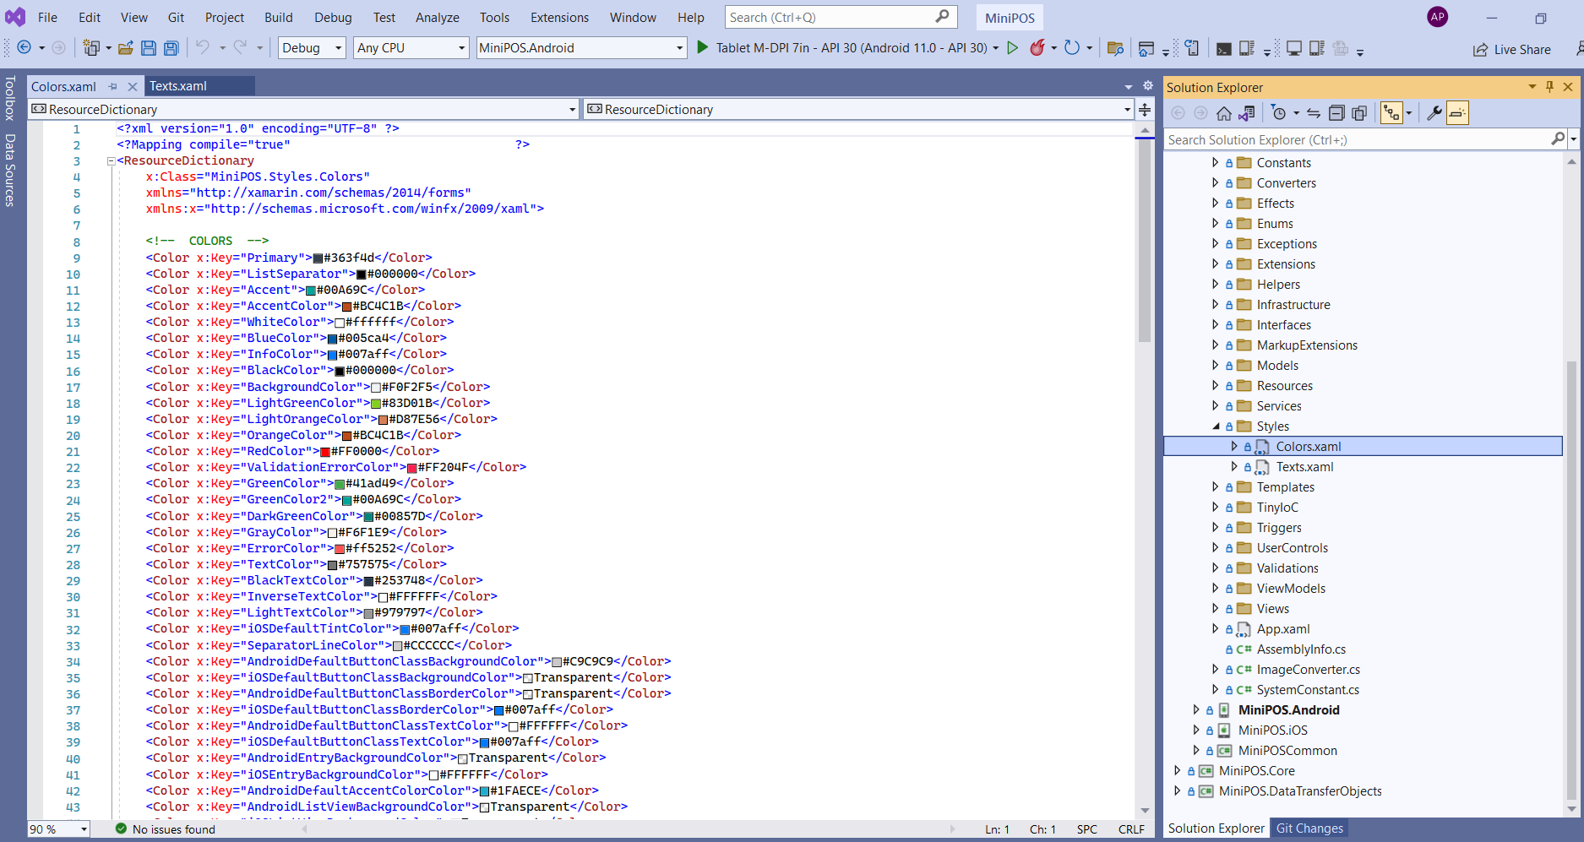Collapse the ResourceDictionary code block
1584x842 pixels.
(x=111, y=161)
